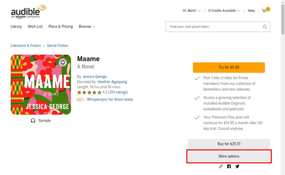Share on Twitter icon
Screen dimensions: 285x175
pos(237,166)
